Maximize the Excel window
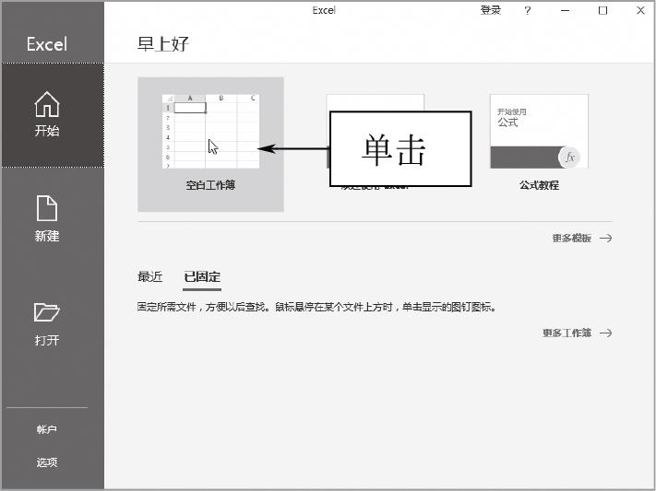Screen dimensions: 656x491 tap(602, 10)
